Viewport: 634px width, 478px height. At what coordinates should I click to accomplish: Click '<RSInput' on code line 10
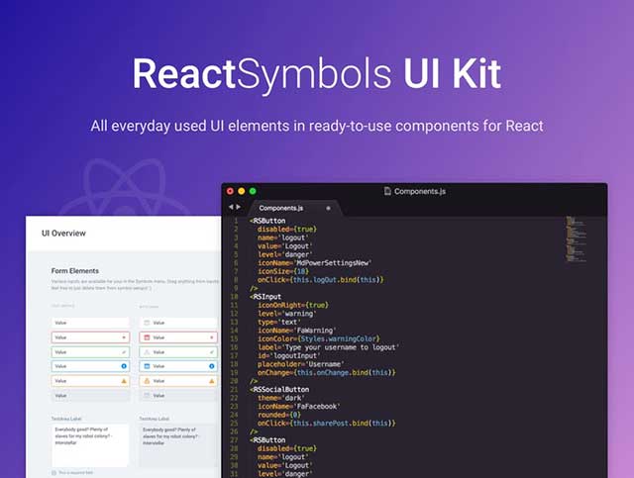[x=265, y=297]
